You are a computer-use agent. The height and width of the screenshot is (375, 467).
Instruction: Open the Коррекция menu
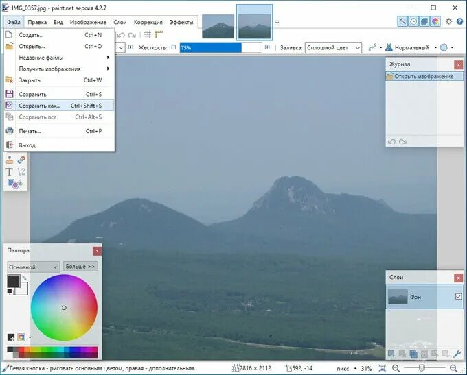tap(148, 22)
